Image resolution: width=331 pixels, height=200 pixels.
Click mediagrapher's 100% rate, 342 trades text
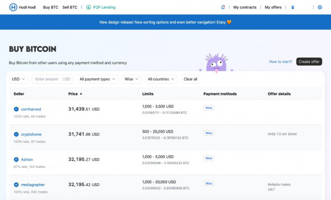point(30,192)
